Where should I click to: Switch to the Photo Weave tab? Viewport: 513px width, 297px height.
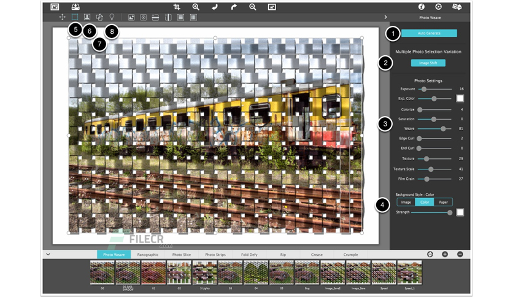tap(114, 255)
